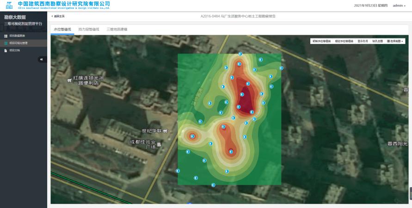Select the 水位等值线 tab
The image size is (412, 208).
coord(62,29)
